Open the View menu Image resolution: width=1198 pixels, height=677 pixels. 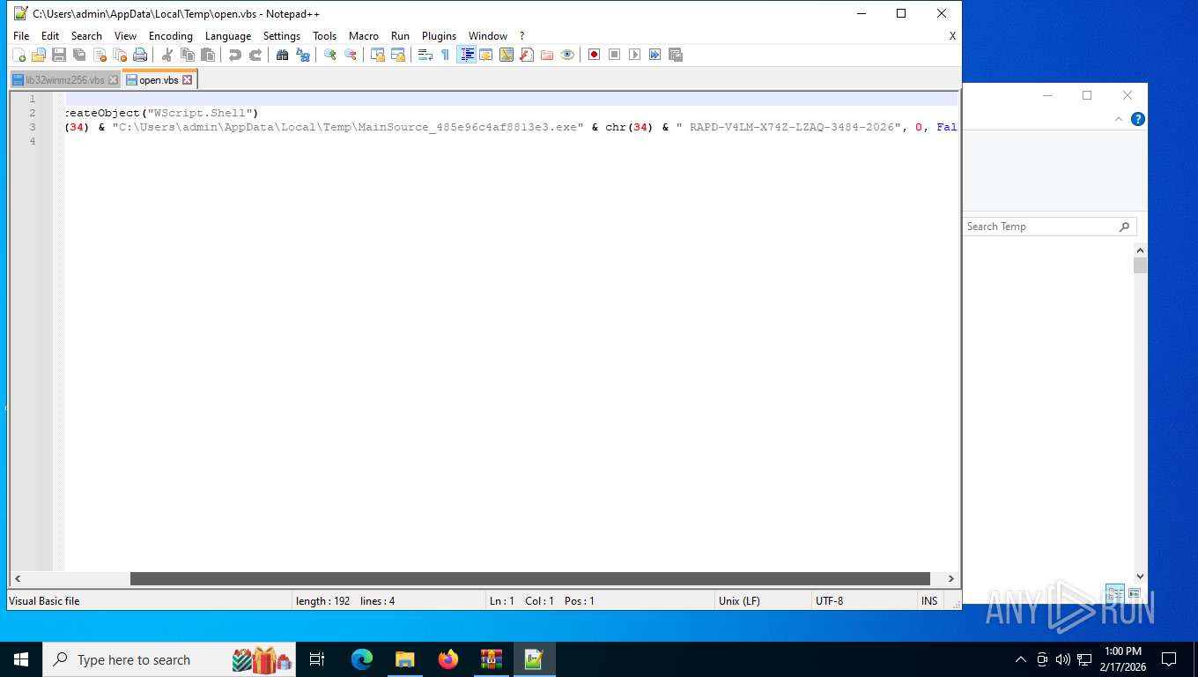point(126,36)
